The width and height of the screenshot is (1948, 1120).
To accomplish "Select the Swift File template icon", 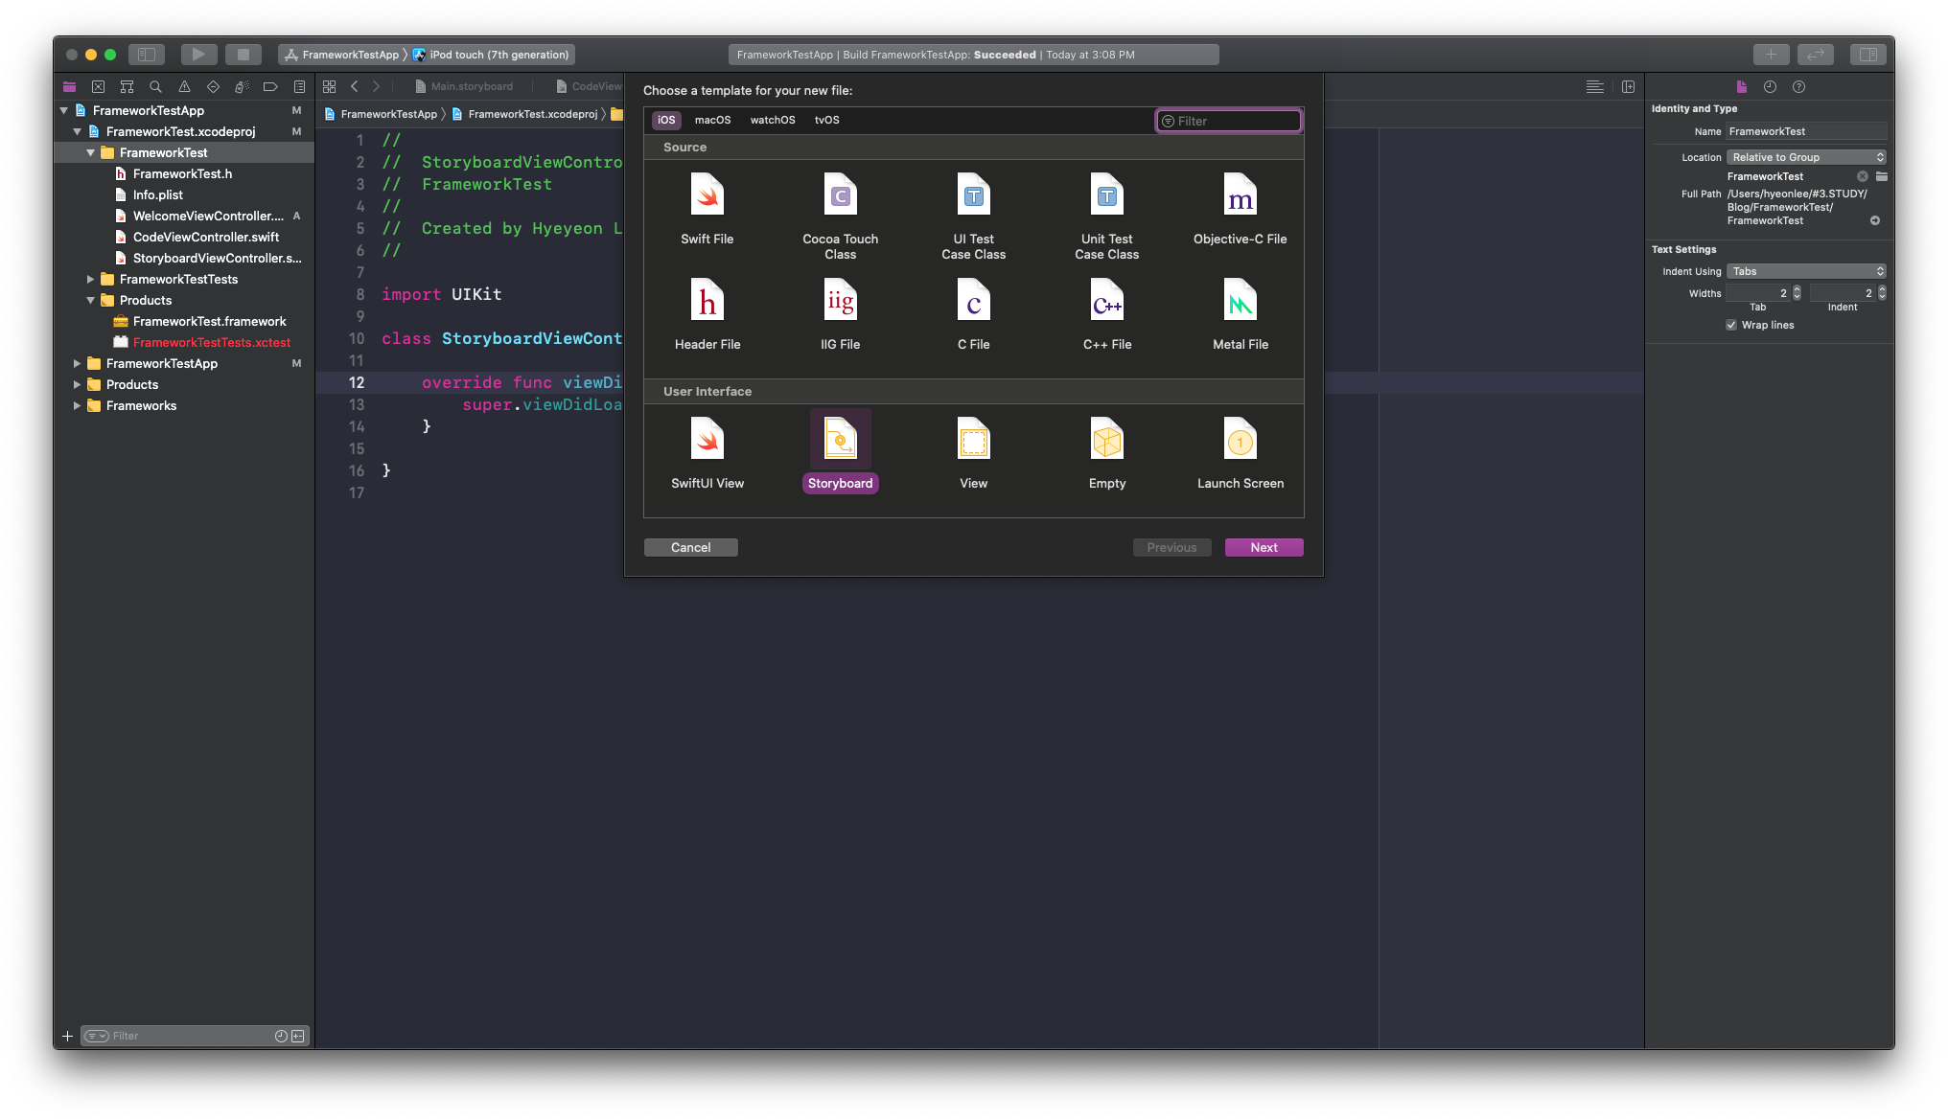I will tap(707, 195).
